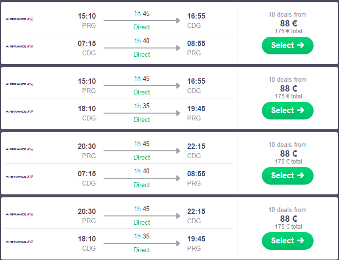The image size is (339, 260).
Task: Click the Direct label under first result's 1h 40 flight
Action: (x=142, y=54)
